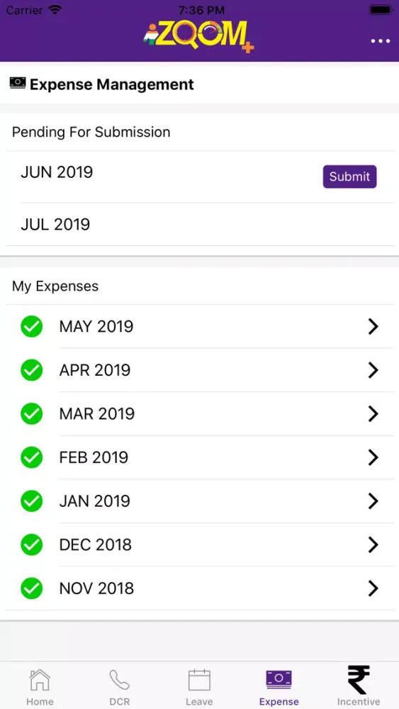The width and height of the screenshot is (399, 709).
Task: Tap the banknote icon beside Expense Management
Action: point(18,83)
